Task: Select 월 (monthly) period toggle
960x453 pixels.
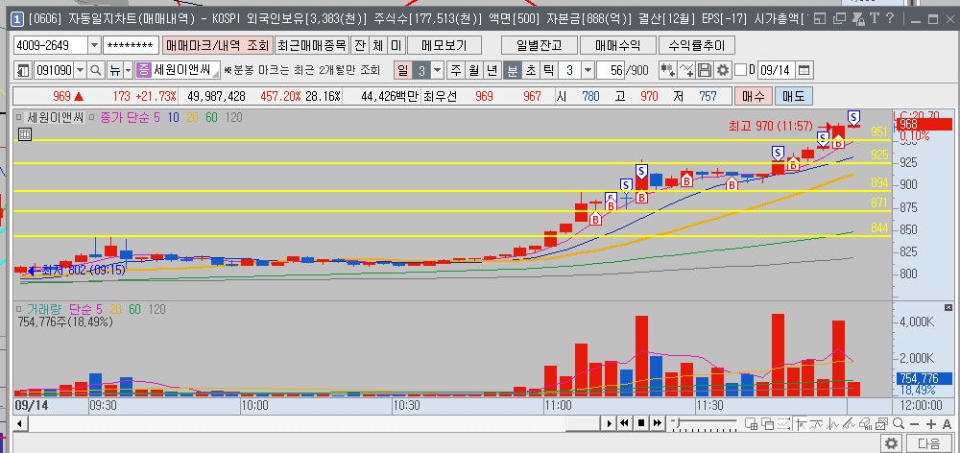Action: [x=474, y=70]
